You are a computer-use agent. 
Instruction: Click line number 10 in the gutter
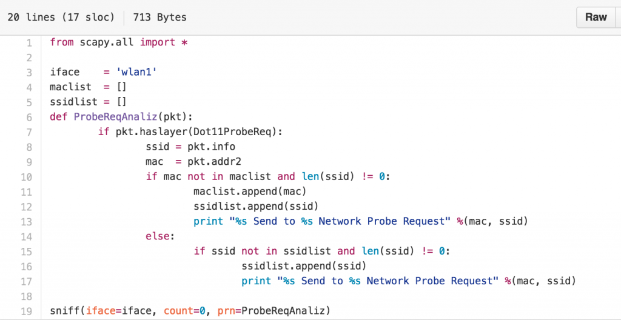click(27, 176)
